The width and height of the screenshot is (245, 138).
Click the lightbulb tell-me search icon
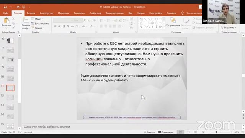[x=182, y=13]
